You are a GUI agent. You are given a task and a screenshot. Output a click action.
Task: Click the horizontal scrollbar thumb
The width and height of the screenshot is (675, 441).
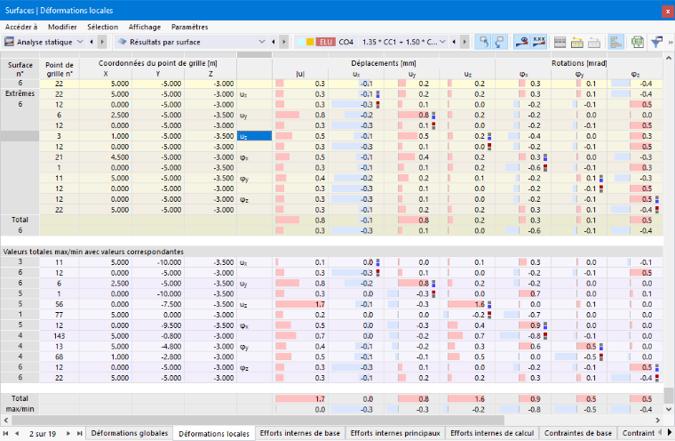(258, 420)
